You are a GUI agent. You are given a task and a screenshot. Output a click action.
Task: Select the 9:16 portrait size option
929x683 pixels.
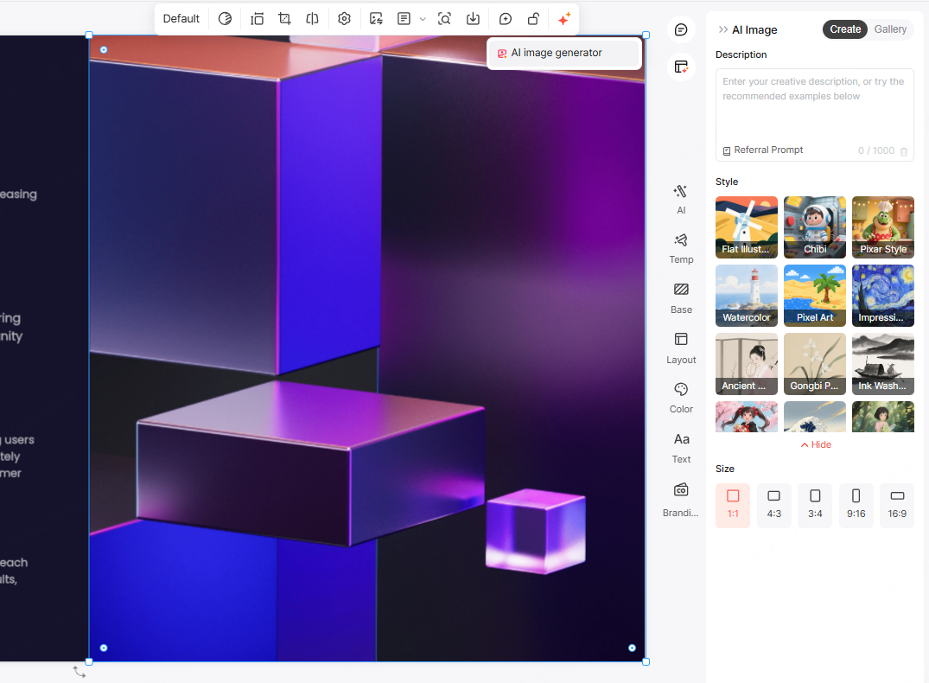856,505
